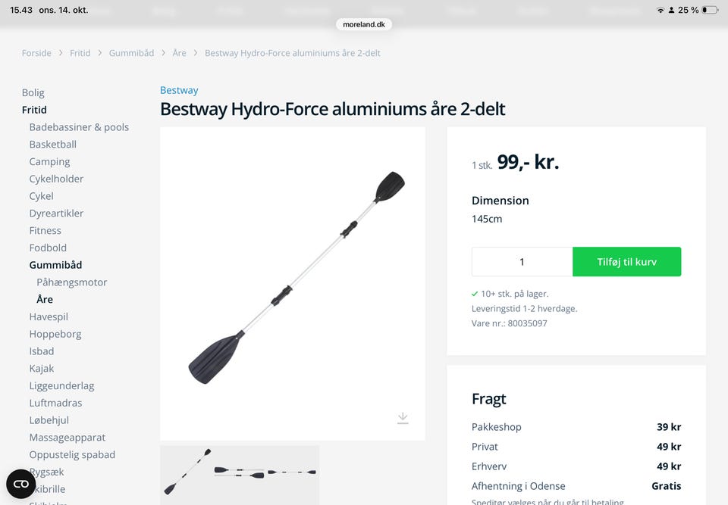The width and height of the screenshot is (728, 505).
Task: Open the Gummibåd breadcrumb link
Action: coord(131,53)
